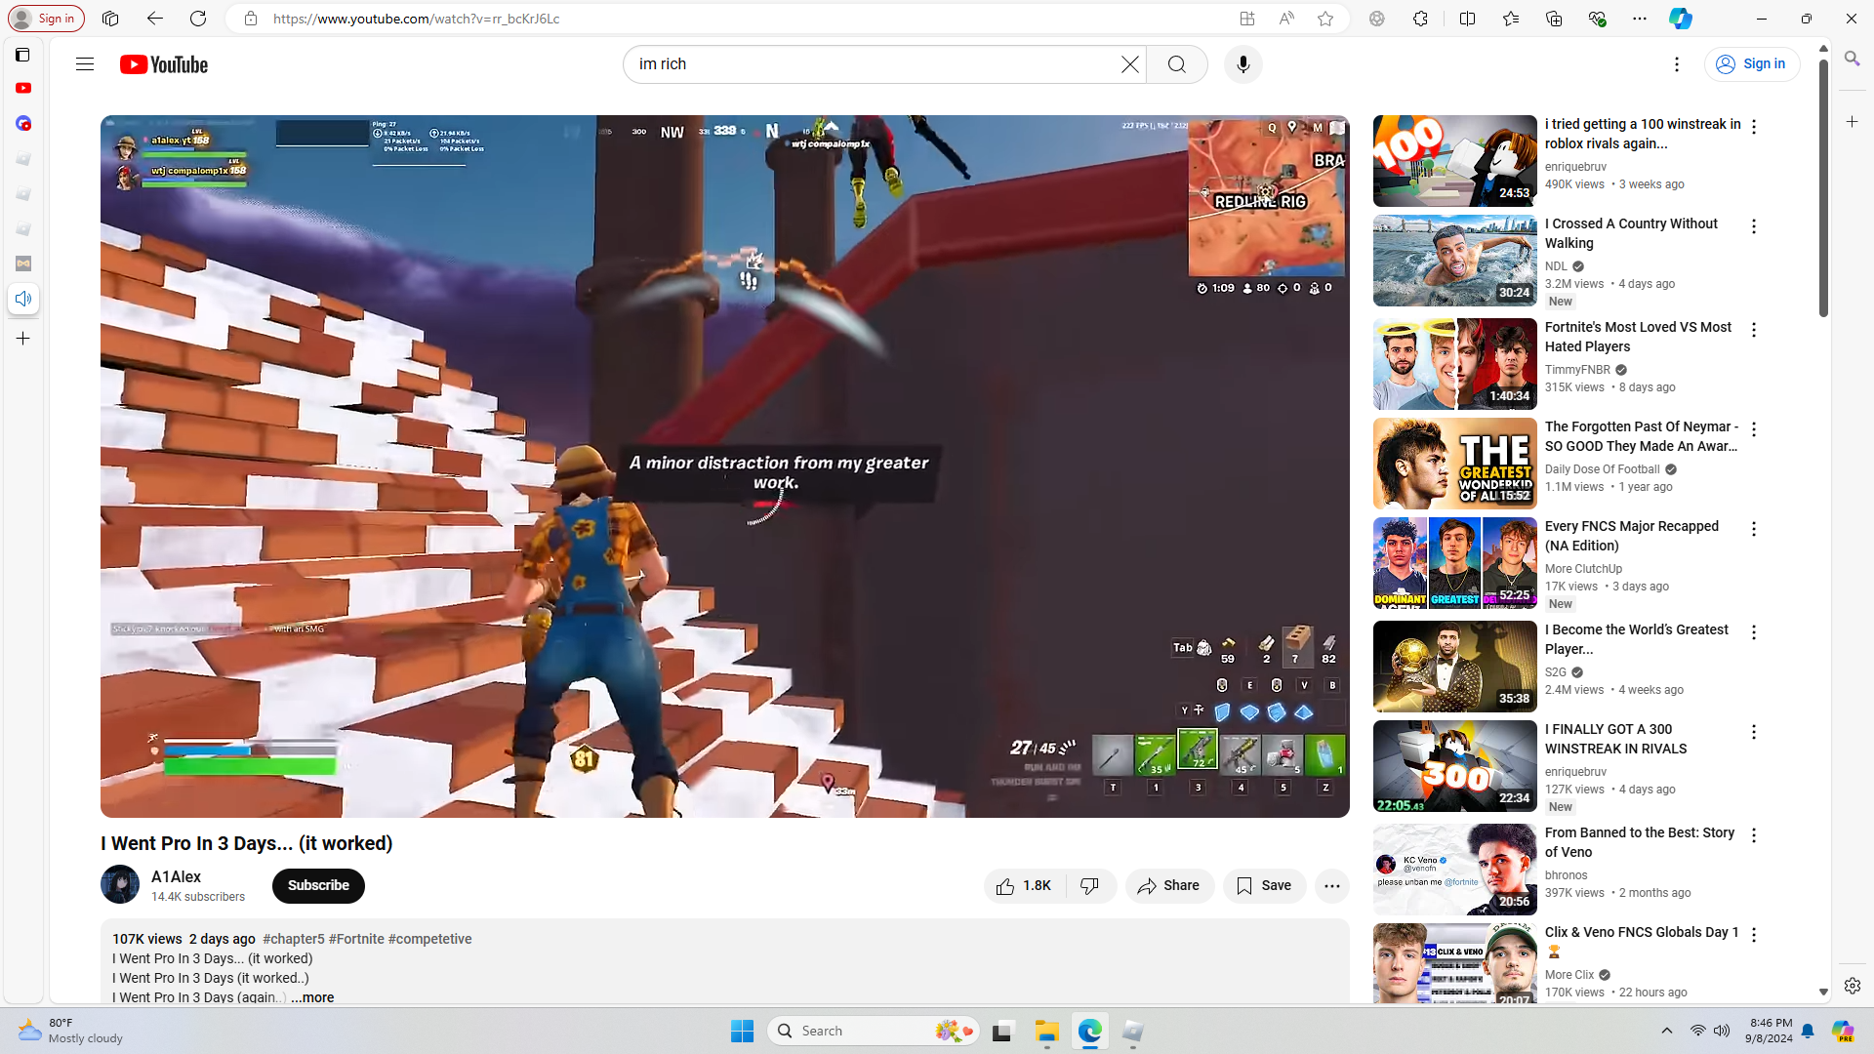Share the current video
1874x1054 pixels.
[x=1169, y=886]
